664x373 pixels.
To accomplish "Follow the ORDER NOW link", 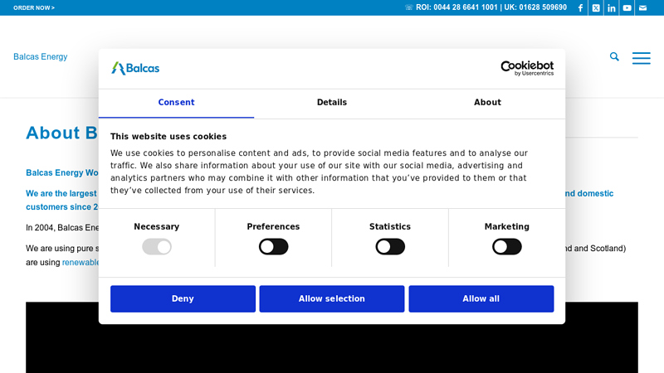I will click(x=34, y=7).
